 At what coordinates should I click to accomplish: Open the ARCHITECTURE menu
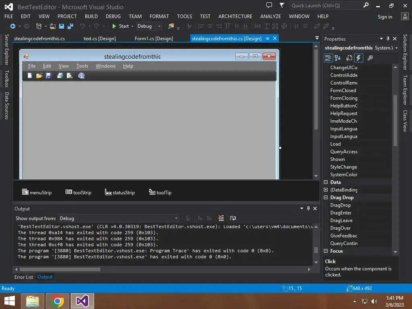coord(235,16)
